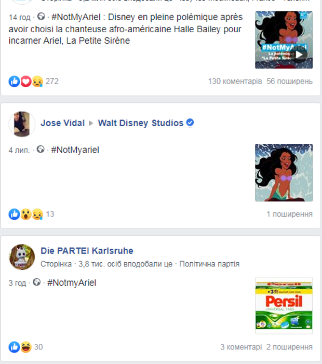
Task: Open the Die PARTEI Karlsruhe page name
Action: tap(87, 251)
